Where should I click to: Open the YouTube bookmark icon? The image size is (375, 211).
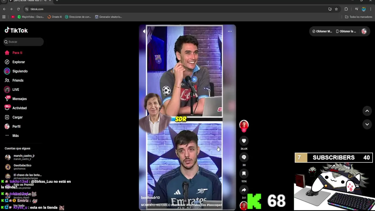click(13, 17)
